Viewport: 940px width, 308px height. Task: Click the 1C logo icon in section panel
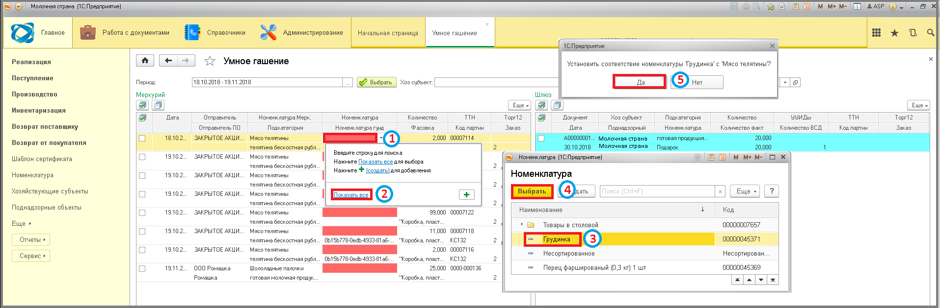(23, 33)
